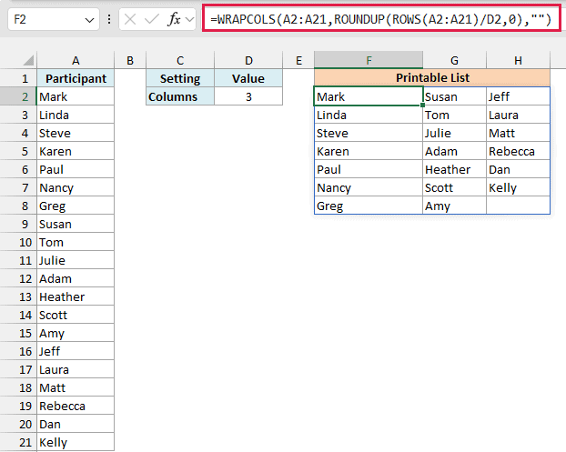
Task: Click the Printable List merged header
Action: tap(432, 77)
